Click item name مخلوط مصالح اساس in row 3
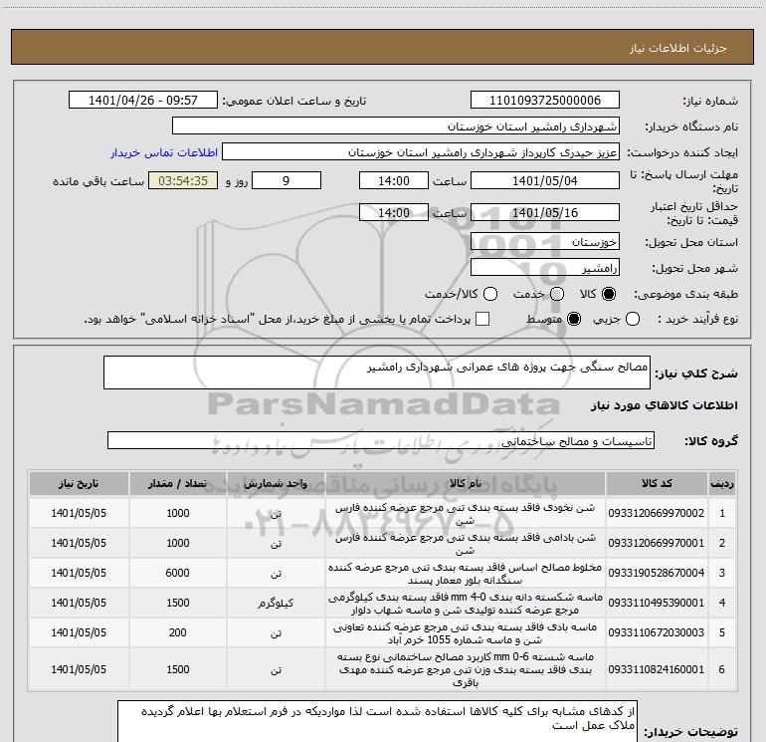The width and height of the screenshot is (766, 742). coord(466,574)
